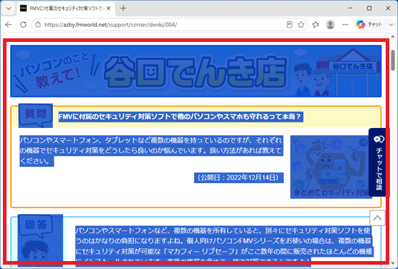Go back to previous page
This screenshot has width=398, height=269.
tap(9, 25)
